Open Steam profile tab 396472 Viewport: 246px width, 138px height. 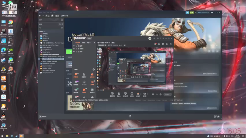(x=64, y=16)
